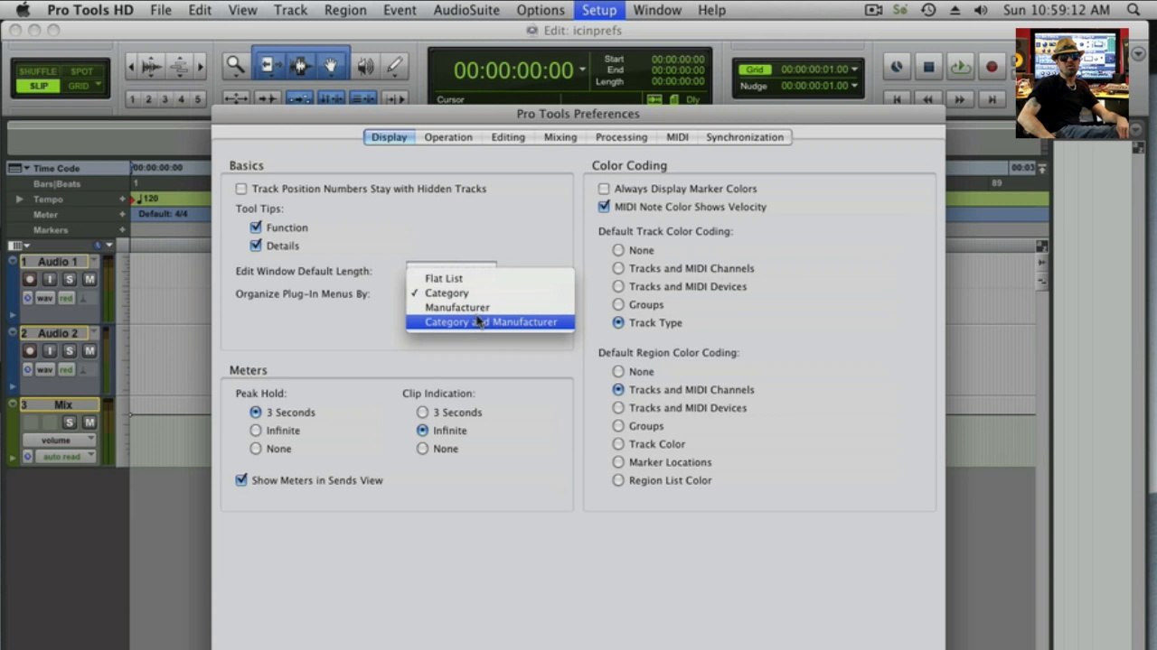Record-enable the Audio 1 track
This screenshot has width=1157, height=650.
[30, 279]
